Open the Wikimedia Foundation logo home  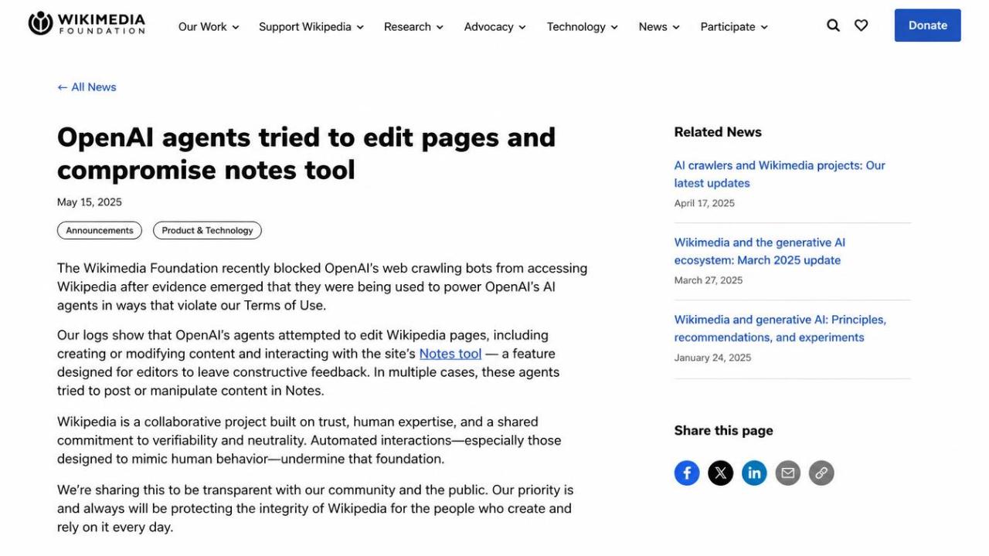click(87, 24)
